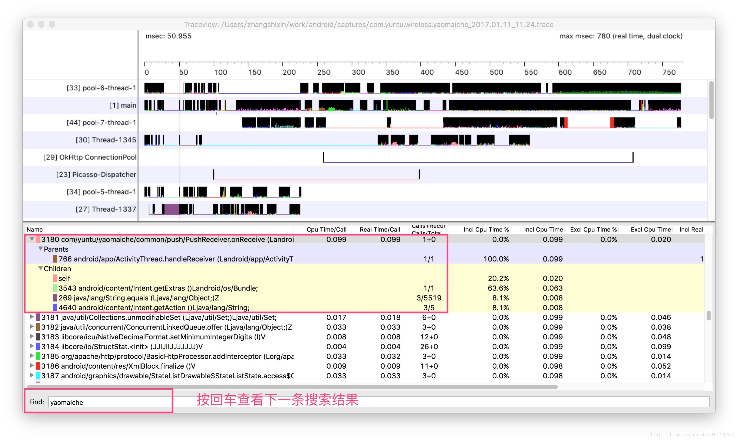The width and height of the screenshot is (738, 440).
Task: Collapse the Parents section
Action: click(40, 249)
